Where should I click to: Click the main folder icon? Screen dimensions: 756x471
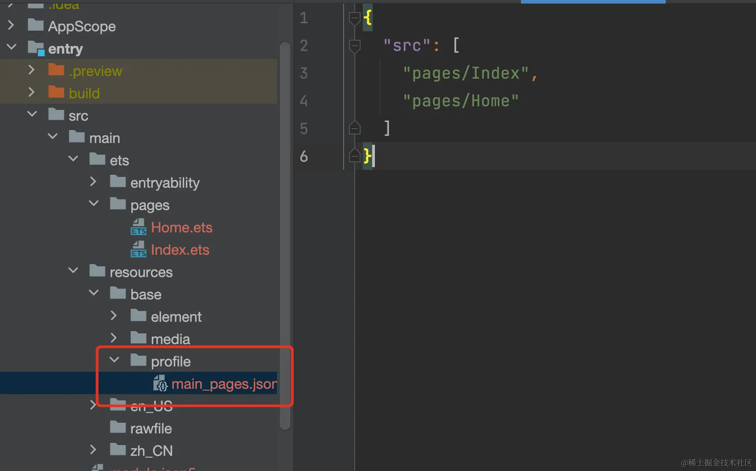[x=77, y=137]
